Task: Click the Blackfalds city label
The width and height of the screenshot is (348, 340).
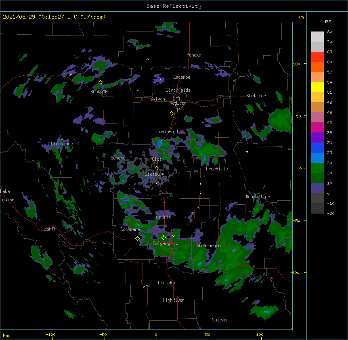Action: pyautogui.click(x=178, y=90)
